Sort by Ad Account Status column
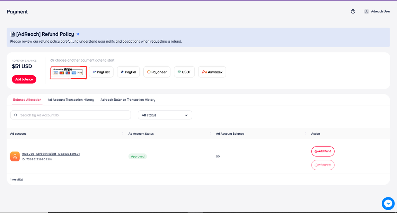397x213 pixels. click(210, 134)
